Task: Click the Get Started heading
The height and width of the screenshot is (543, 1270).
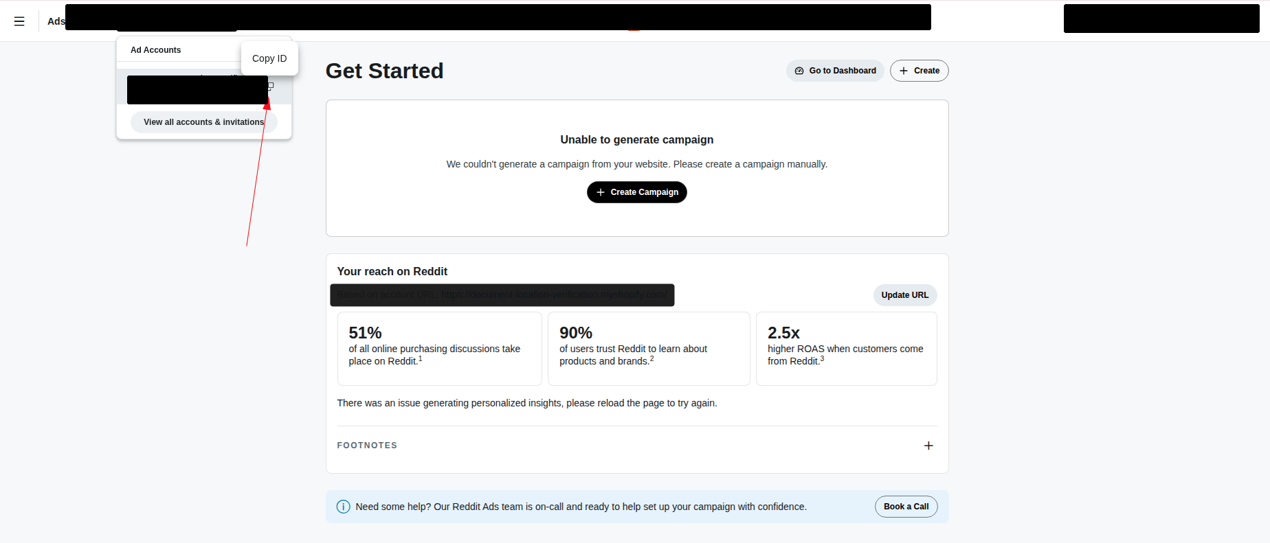Action: click(x=384, y=71)
